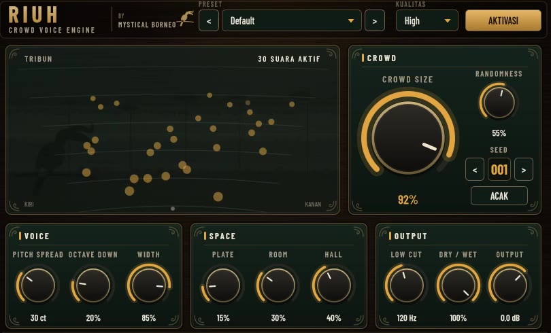Click the SPACE section header
Screen dimensions: 551x333
click(x=222, y=236)
